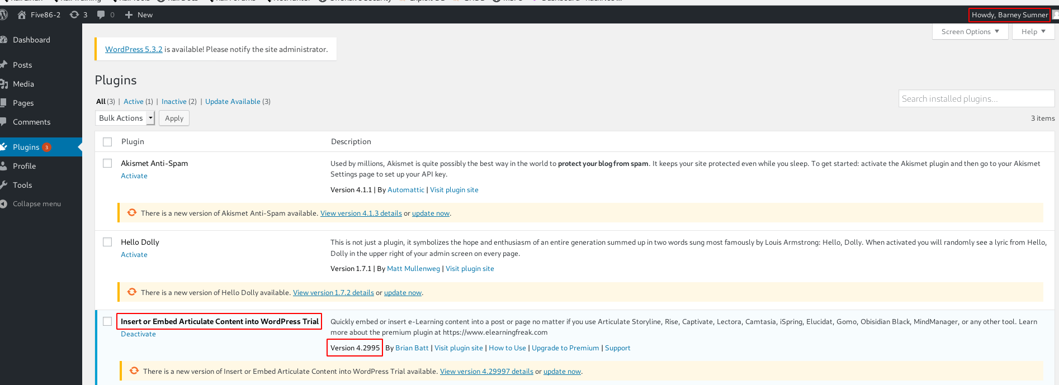
Task: Go to Posts in the sidebar
Action: coord(22,65)
